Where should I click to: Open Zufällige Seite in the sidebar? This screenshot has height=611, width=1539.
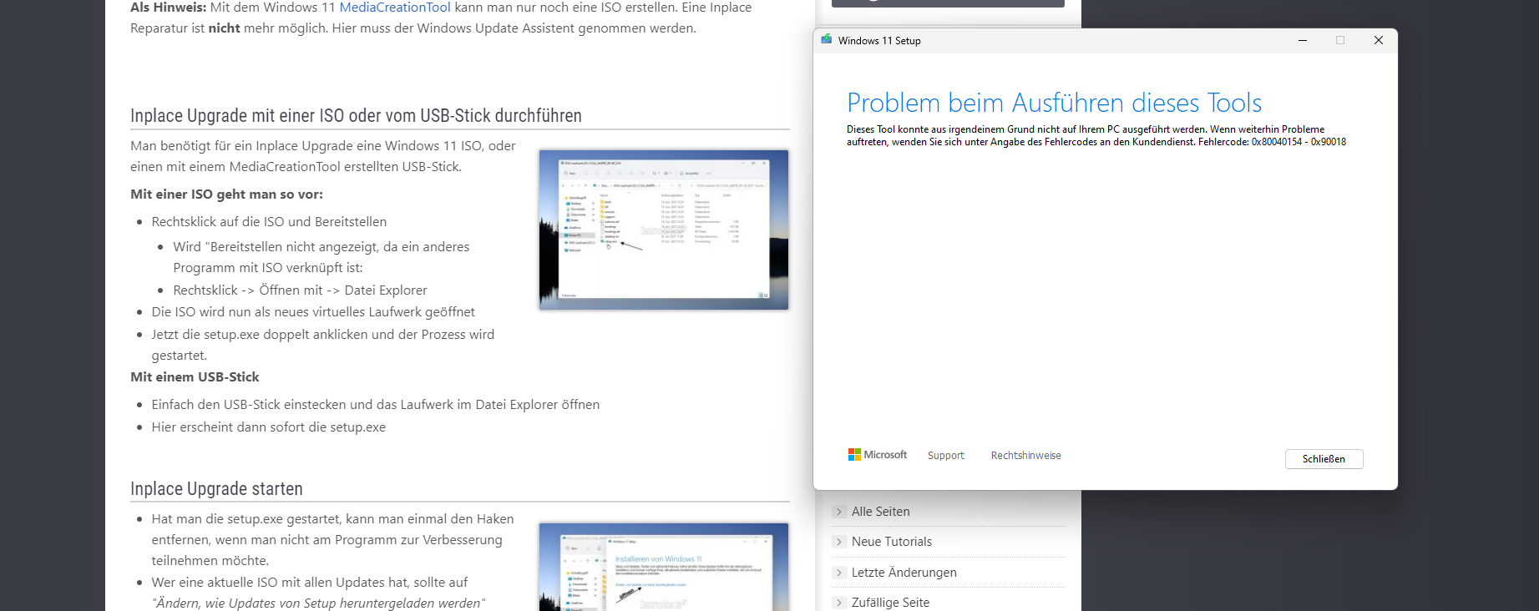coord(890,603)
